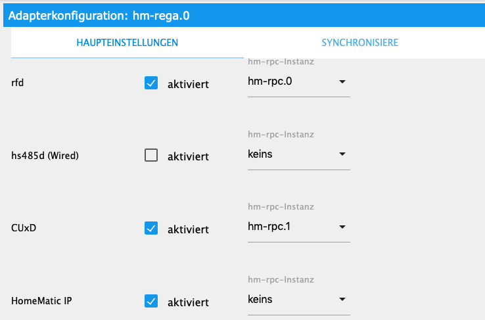Click the HomeMatic IP row label
The image size is (485, 320).
coord(41,302)
